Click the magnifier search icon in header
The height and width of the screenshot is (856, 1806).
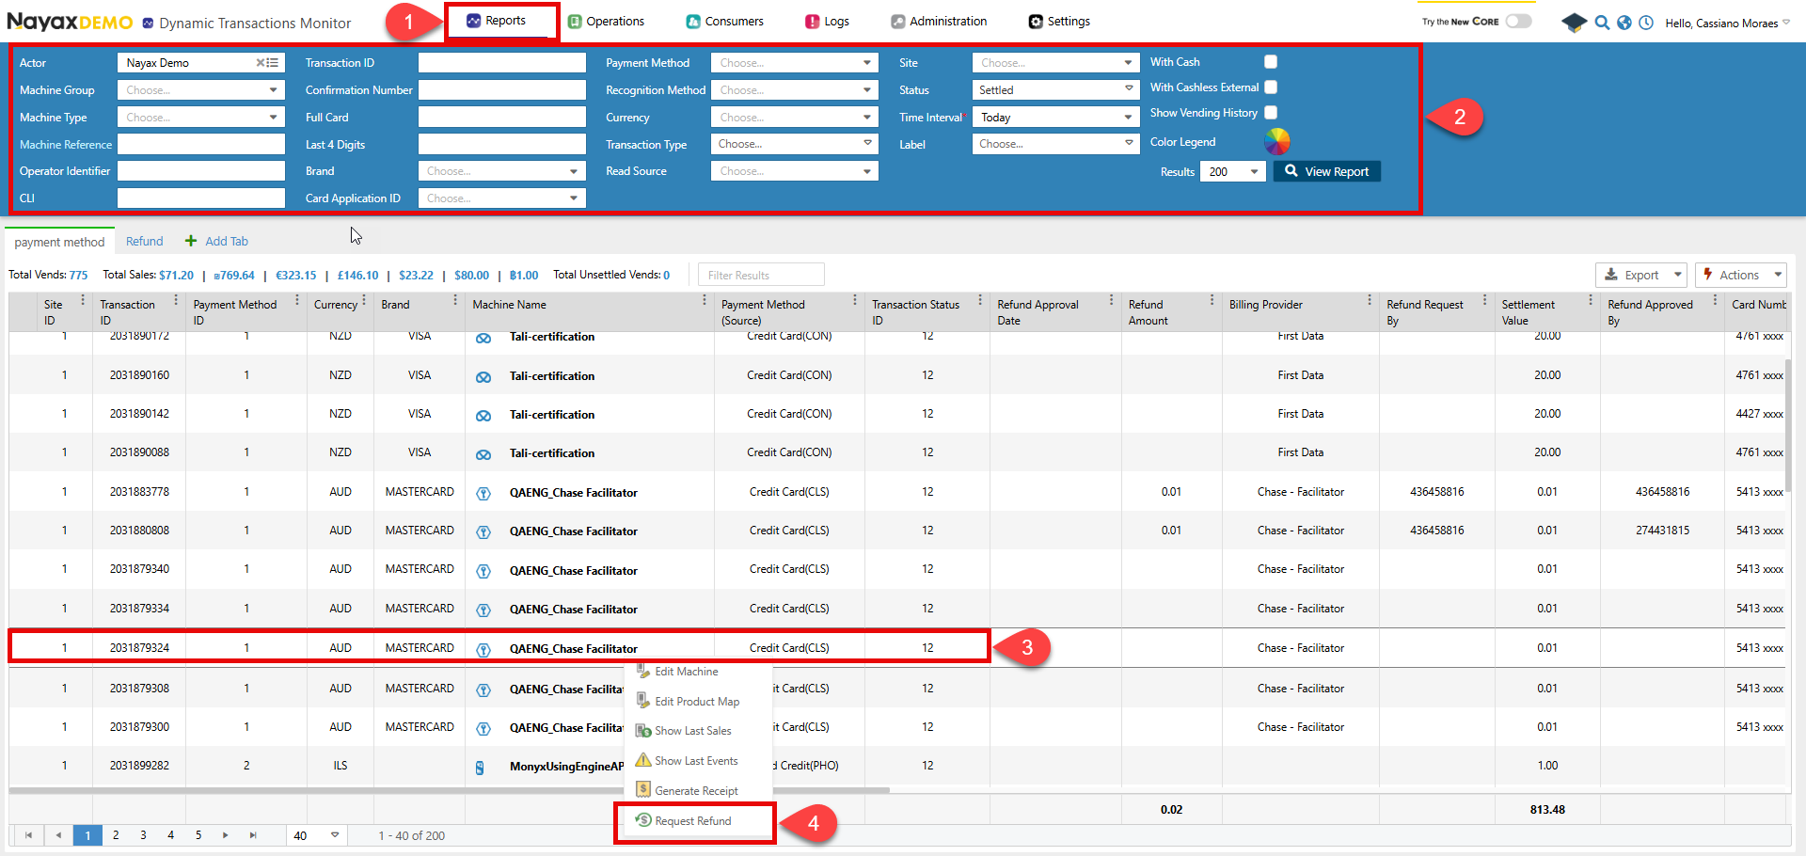point(1602,23)
